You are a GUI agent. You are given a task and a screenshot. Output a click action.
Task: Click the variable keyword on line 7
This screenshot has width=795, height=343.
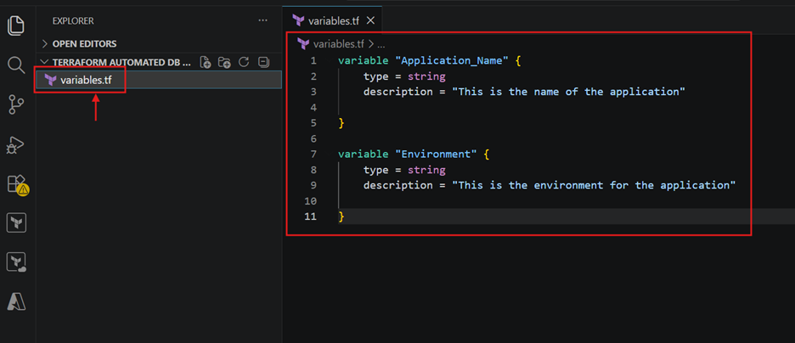(363, 154)
